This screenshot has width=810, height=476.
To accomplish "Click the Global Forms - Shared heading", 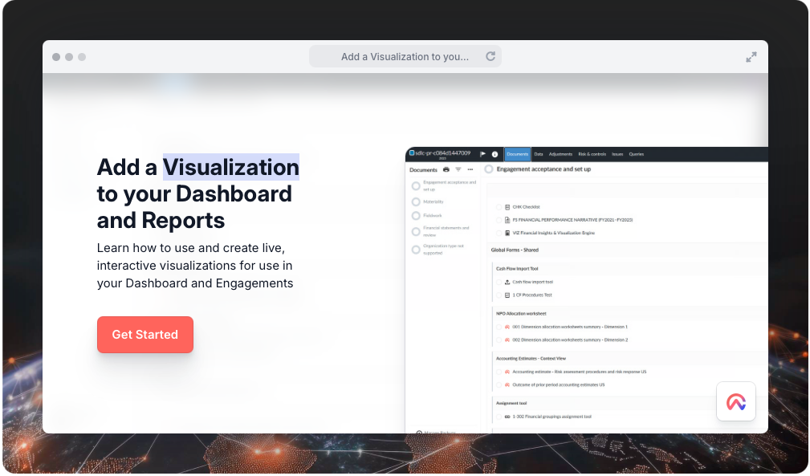I will coord(515,250).
